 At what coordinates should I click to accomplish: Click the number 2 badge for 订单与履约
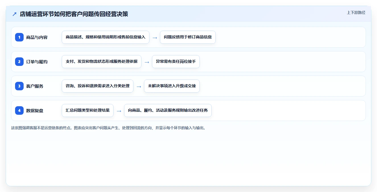click(19, 62)
